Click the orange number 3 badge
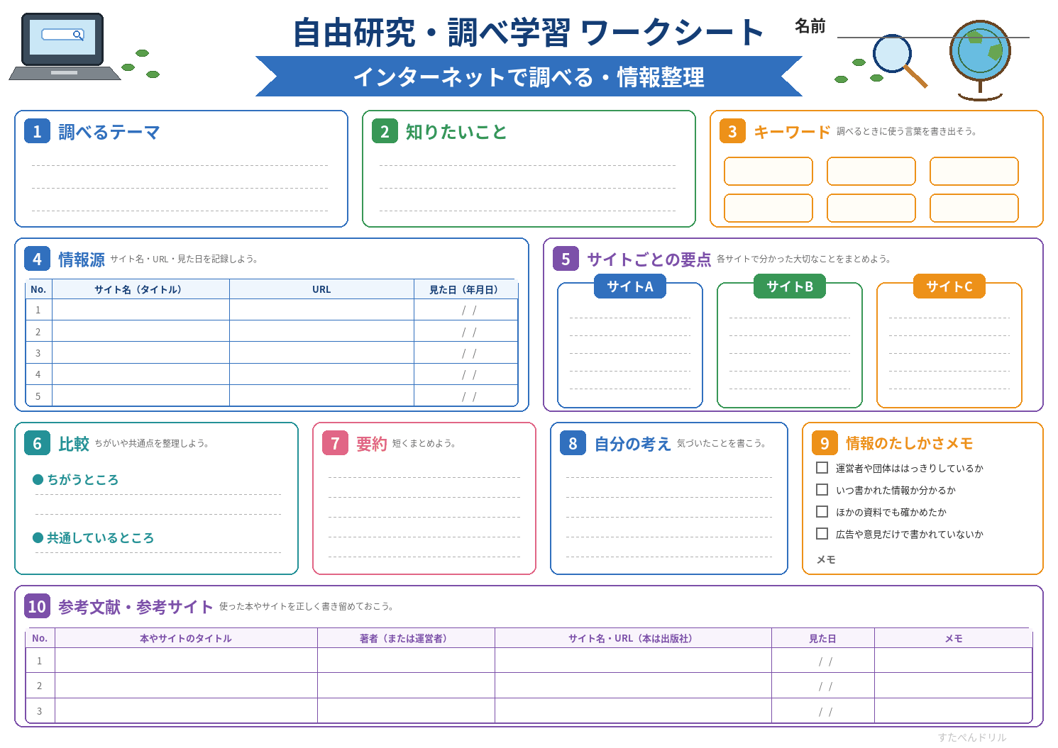Screen dimensions: 1058x748 (732, 131)
